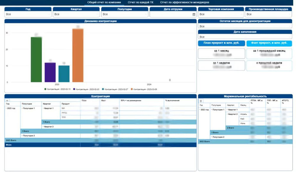Image resolution: width=296 pixels, height=172 pixels.
Task: Open the Квартал filter dropdown
Action: 76,14
